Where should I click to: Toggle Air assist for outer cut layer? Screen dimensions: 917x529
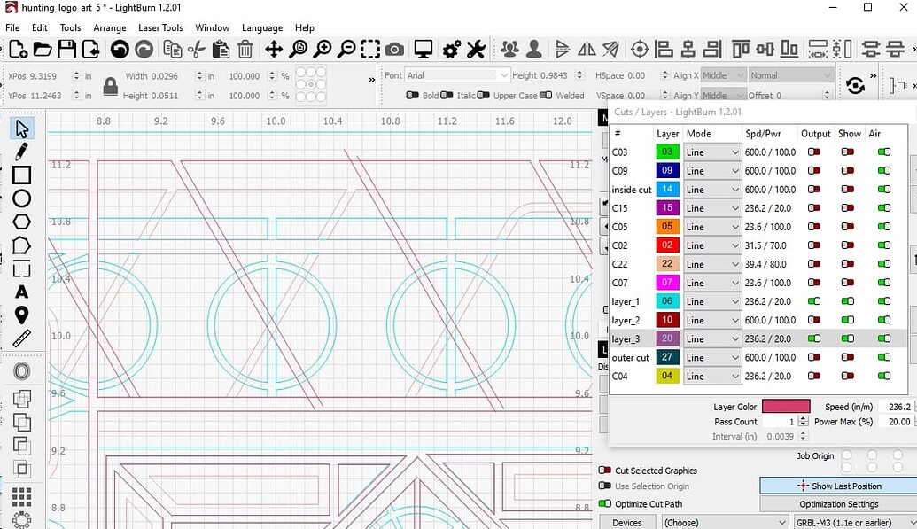[x=883, y=358]
